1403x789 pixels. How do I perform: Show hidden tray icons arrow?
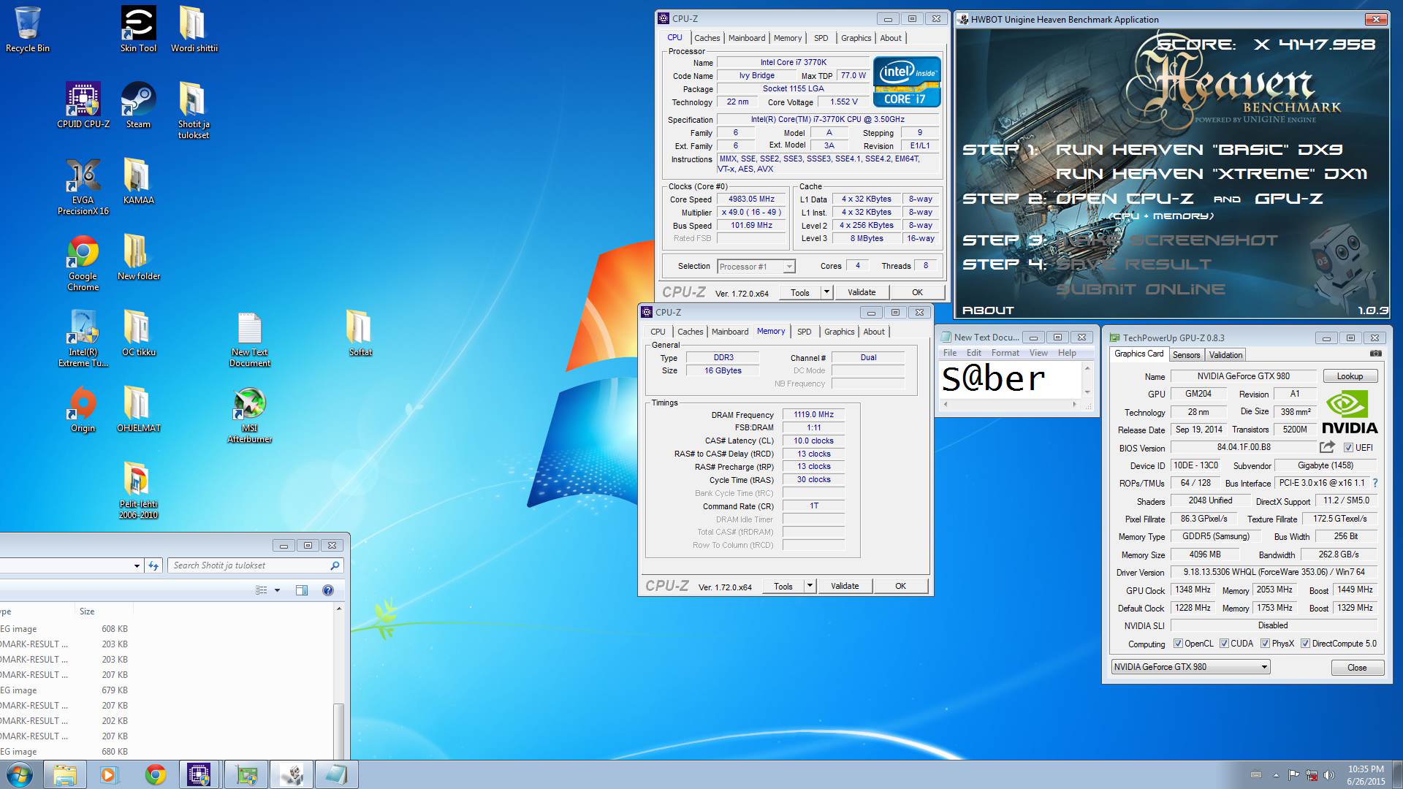1277,775
